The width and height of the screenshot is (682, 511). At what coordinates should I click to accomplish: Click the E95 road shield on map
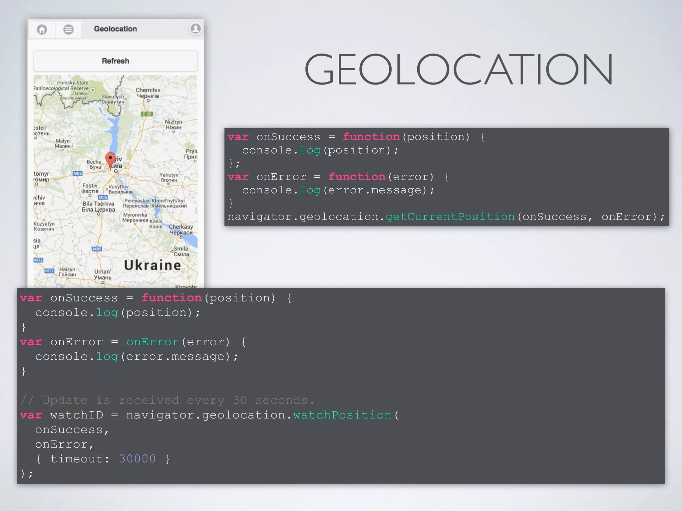[x=147, y=114]
